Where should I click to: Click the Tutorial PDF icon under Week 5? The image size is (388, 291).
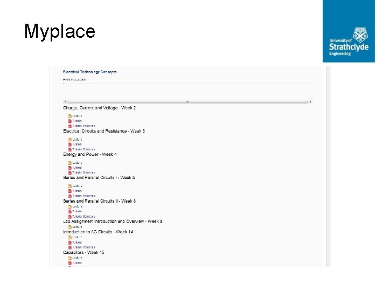click(x=70, y=191)
